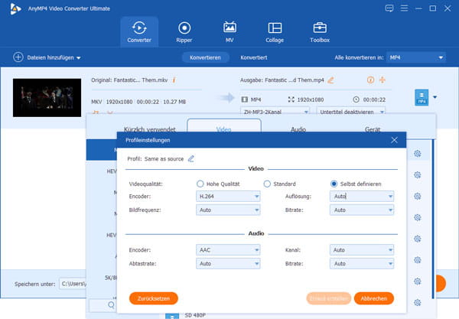This screenshot has width=459, height=319.
Task: Expand arrow next to MP4 format icon
Action: (435, 97)
